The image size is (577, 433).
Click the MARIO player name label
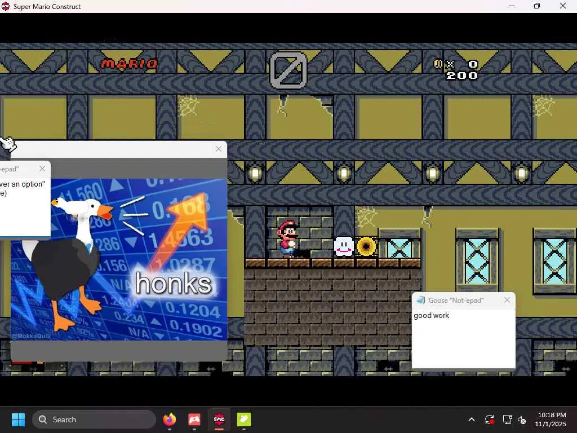(129, 64)
